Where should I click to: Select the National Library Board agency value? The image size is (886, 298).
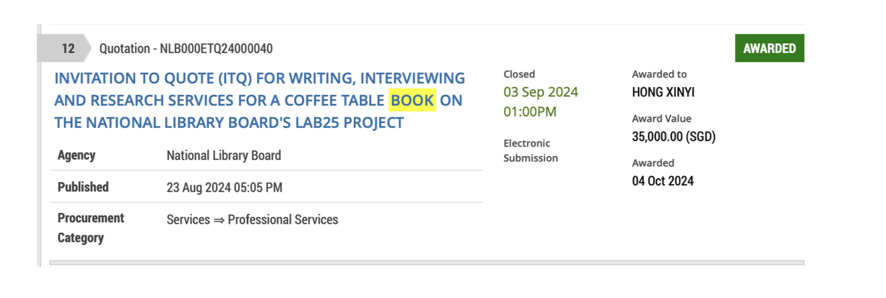click(x=224, y=155)
